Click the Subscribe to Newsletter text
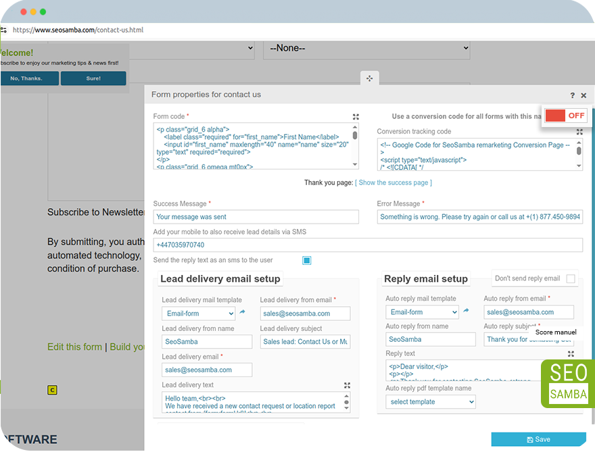 [x=95, y=212]
